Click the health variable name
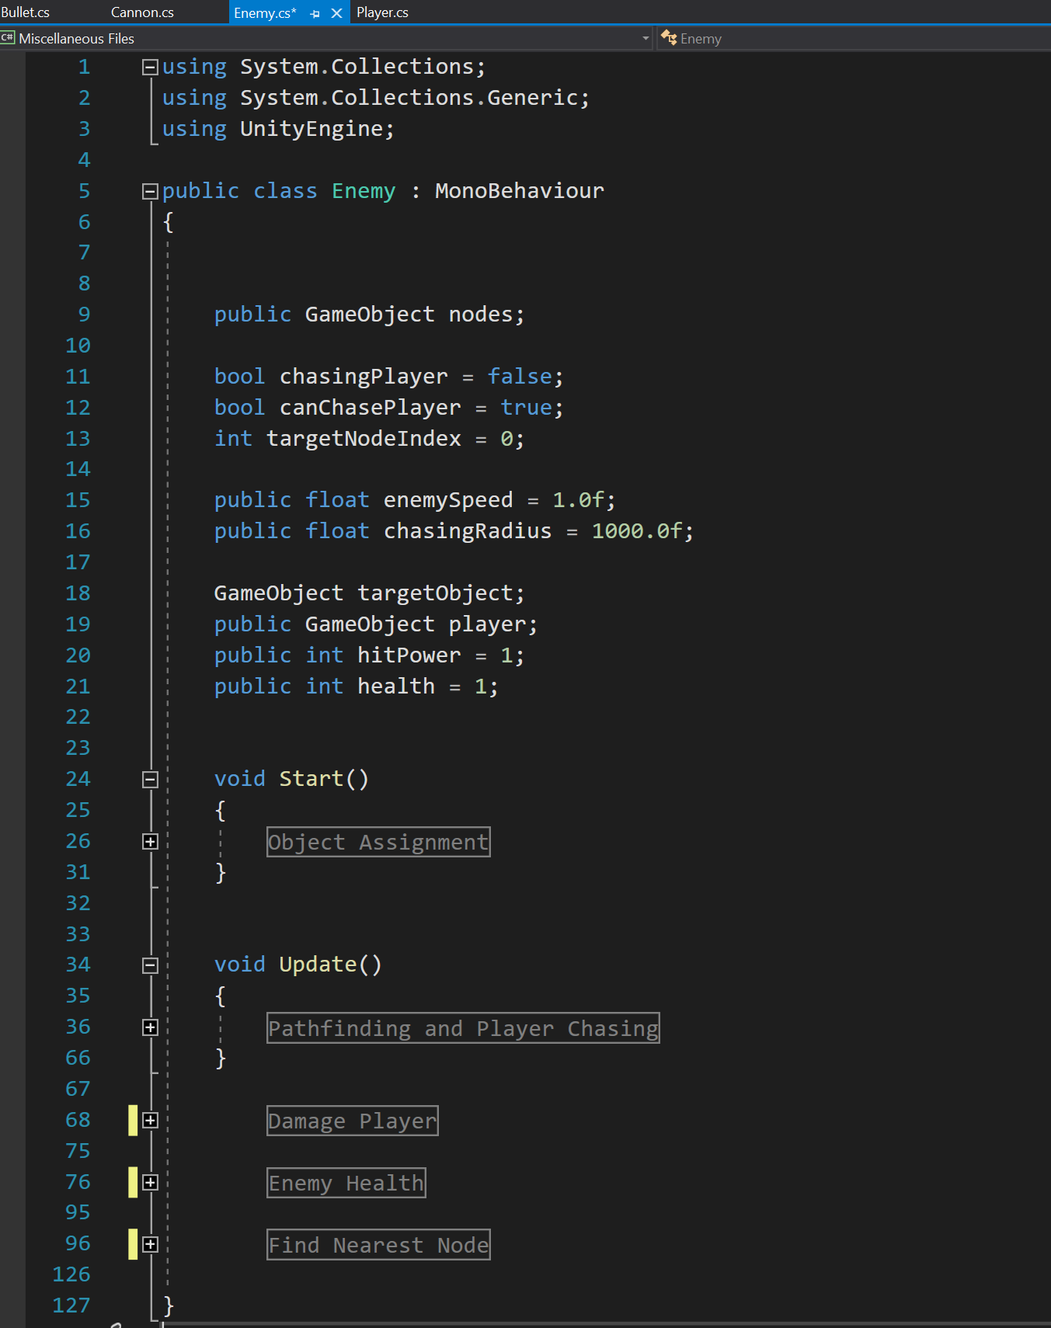The width and height of the screenshot is (1051, 1328). [396, 687]
